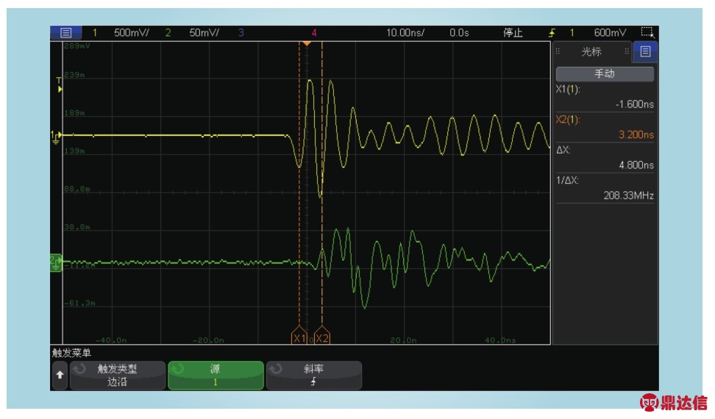Select channel 2 indicator in top bar
Viewport: 715px width, 419px height.
coord(168,33)
